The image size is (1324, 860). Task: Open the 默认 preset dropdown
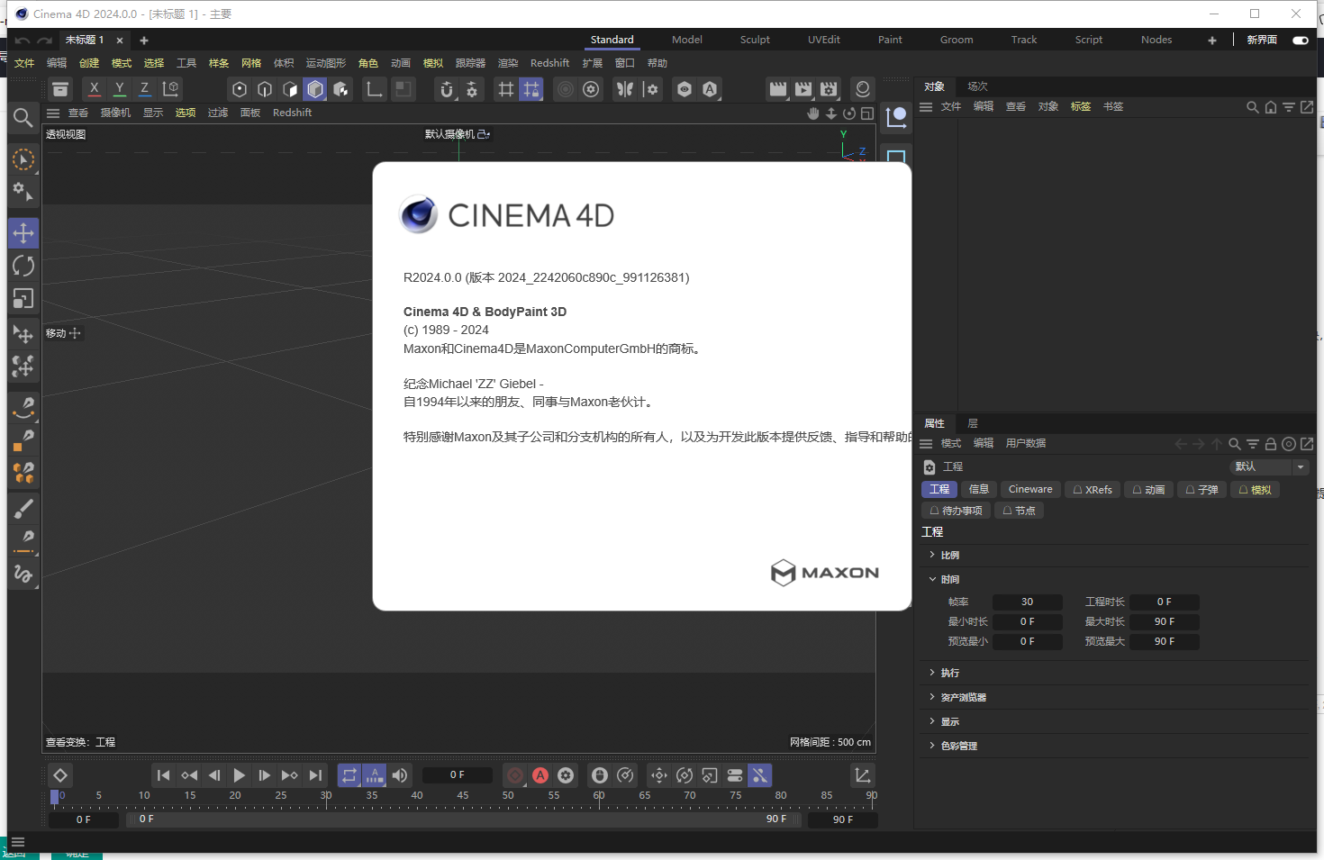tap(1300, 466)
